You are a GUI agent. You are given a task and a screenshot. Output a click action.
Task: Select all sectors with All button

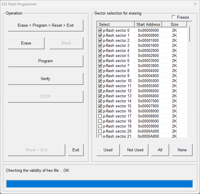pos(160,150)
